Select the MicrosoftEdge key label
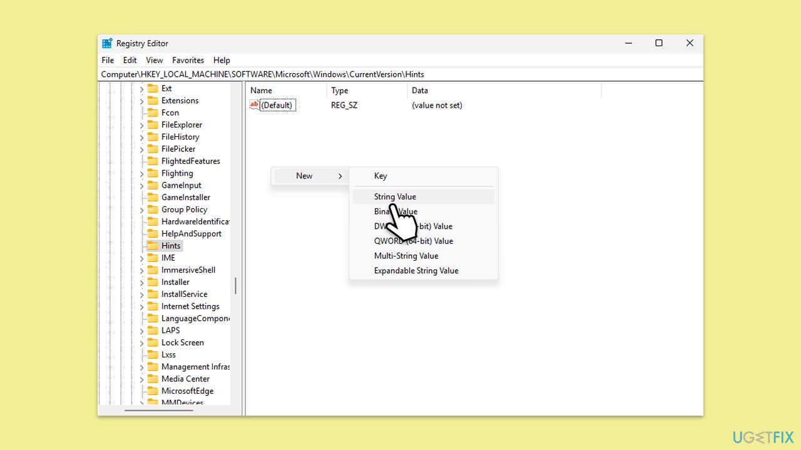801x450 pixels. [x=187, y=391]
